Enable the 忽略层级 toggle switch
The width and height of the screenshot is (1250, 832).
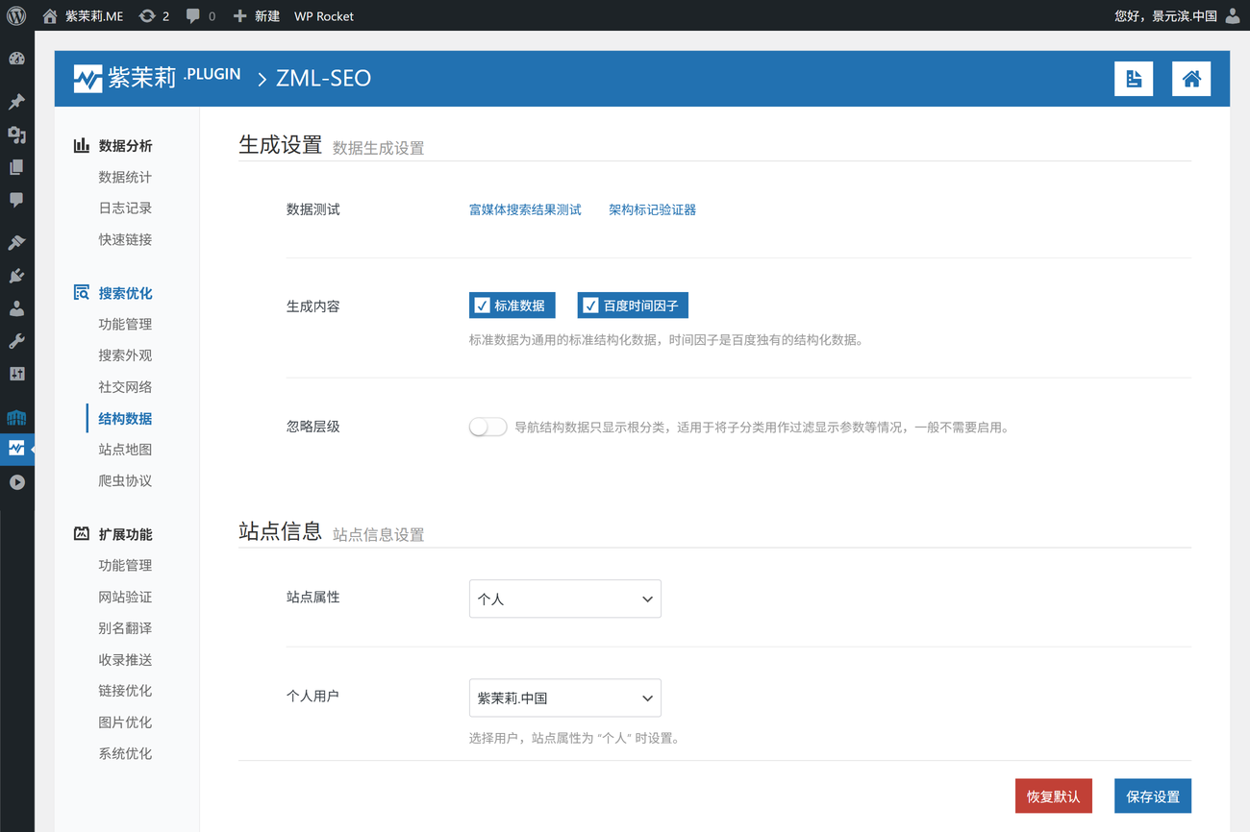click(487, 427)
